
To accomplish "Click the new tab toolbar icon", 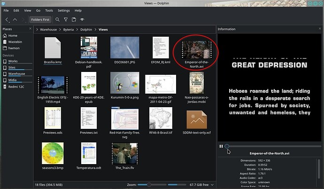I will point(74,19).
